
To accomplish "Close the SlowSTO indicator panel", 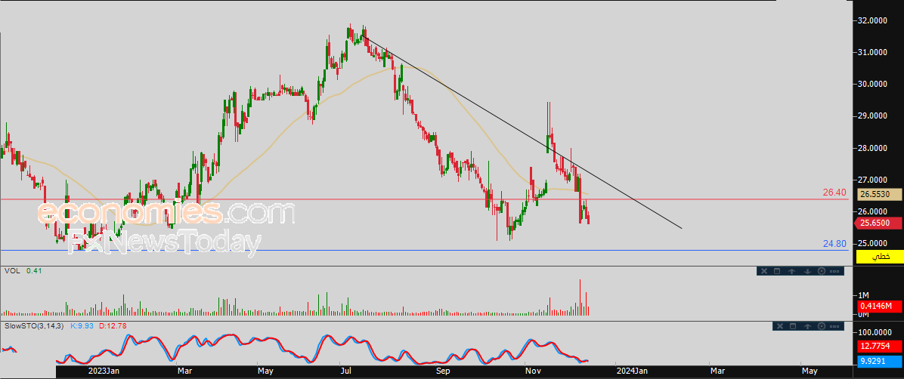I will 780,326.
